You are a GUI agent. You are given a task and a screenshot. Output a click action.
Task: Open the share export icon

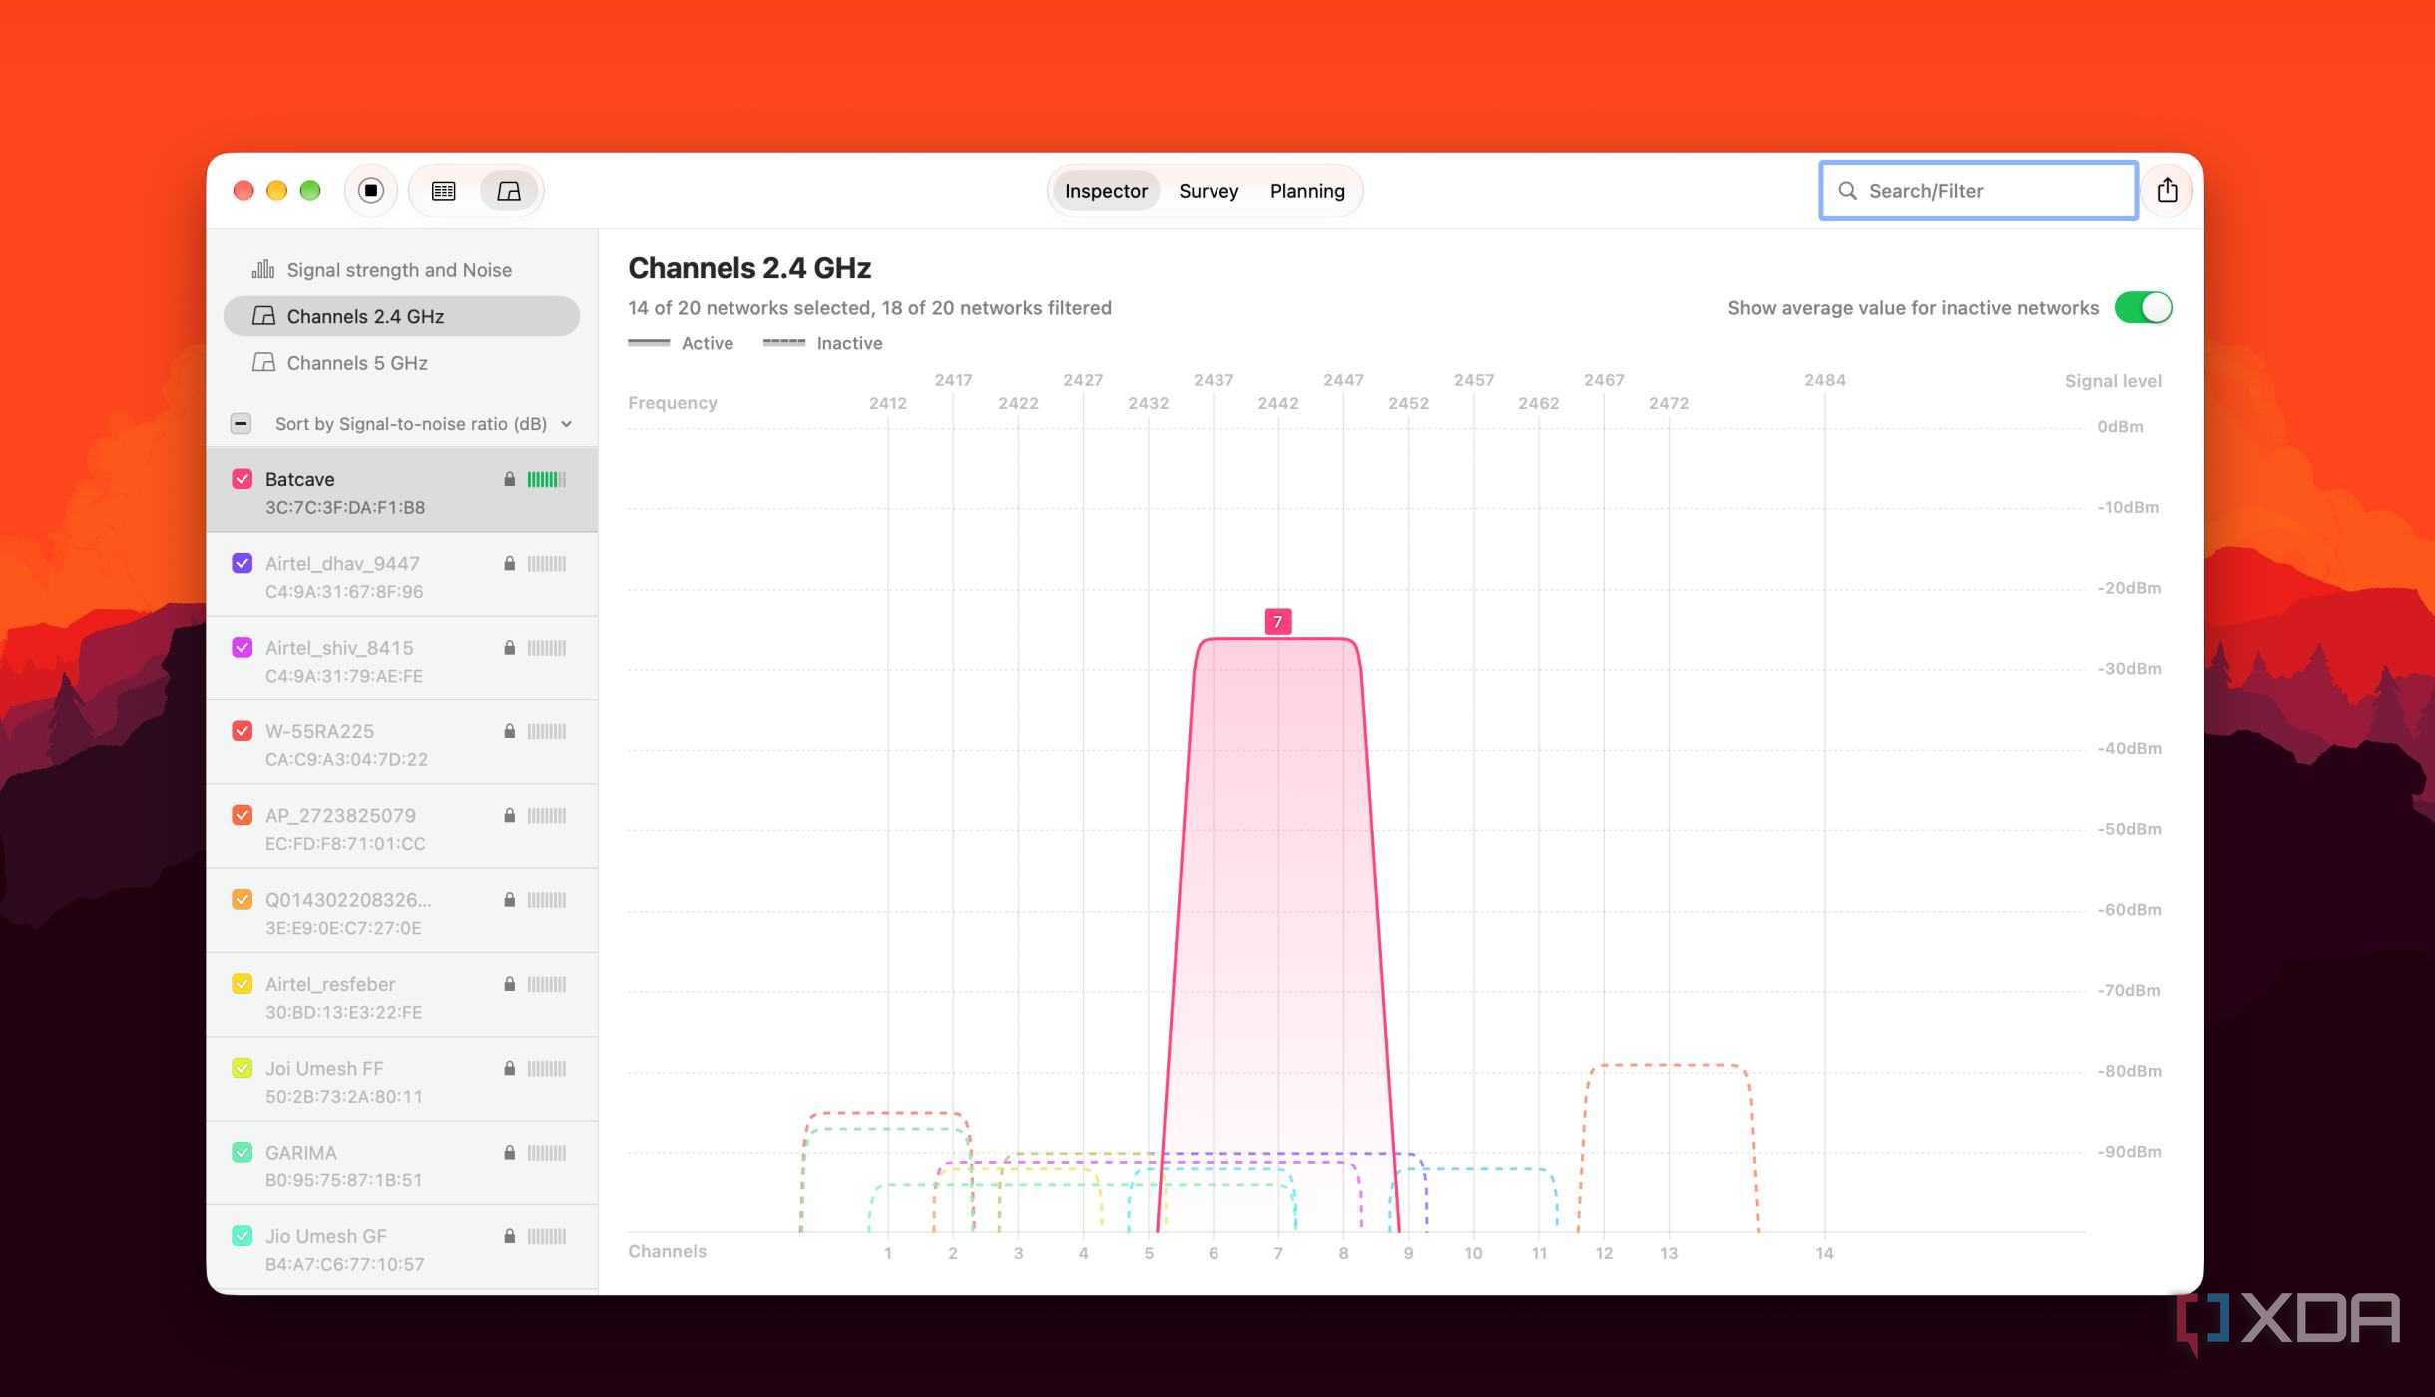point(2167,190)
